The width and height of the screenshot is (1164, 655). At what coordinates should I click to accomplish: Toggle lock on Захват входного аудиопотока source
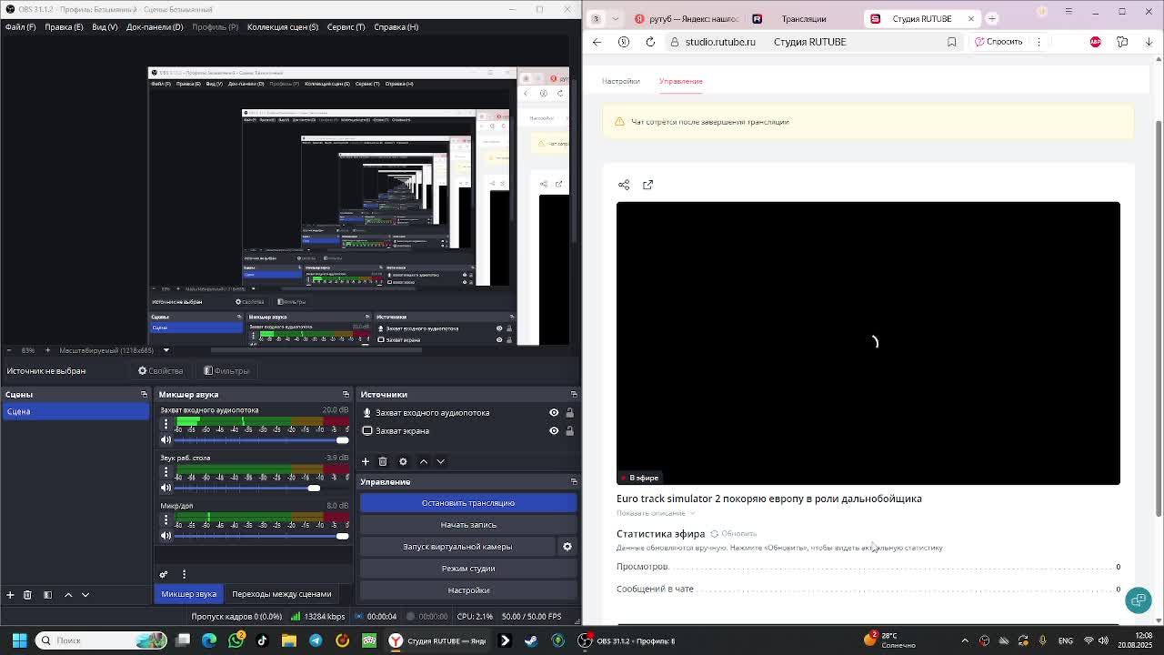570,413
